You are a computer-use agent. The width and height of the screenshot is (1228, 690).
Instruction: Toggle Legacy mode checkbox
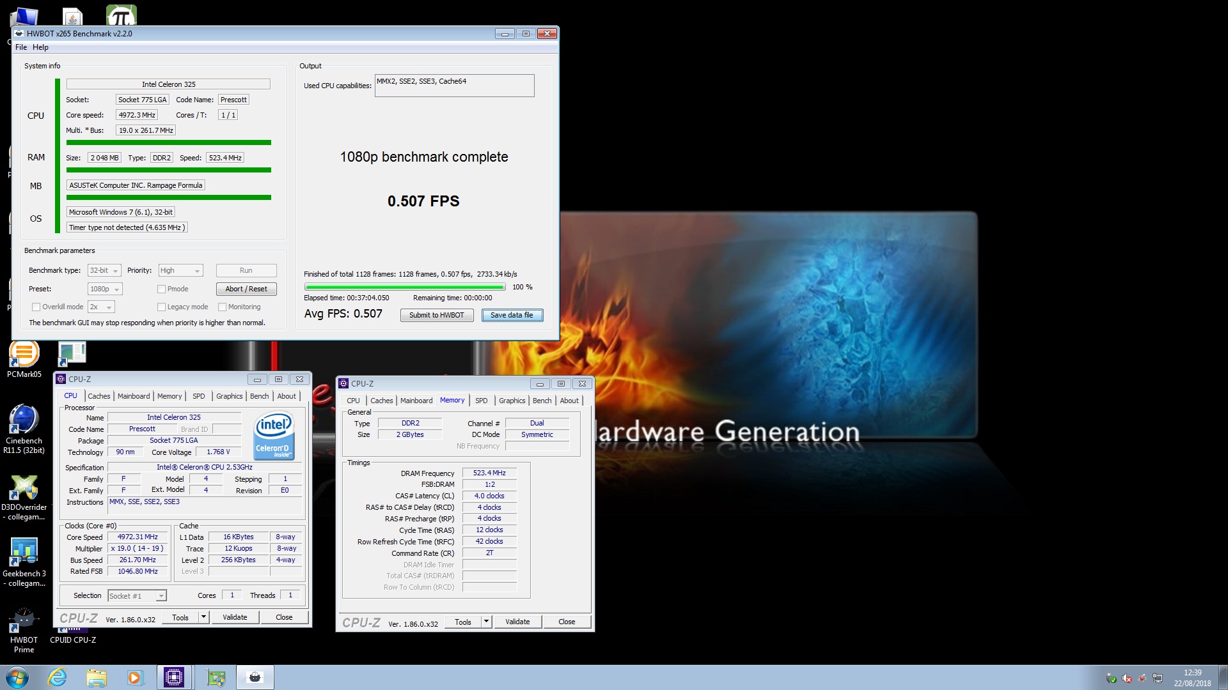pyautogui.click(x=162, y=307)
